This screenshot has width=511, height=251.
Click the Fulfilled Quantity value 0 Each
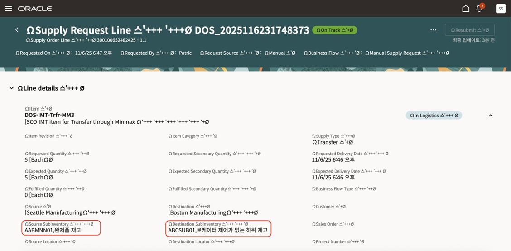(x=39, y=195)
